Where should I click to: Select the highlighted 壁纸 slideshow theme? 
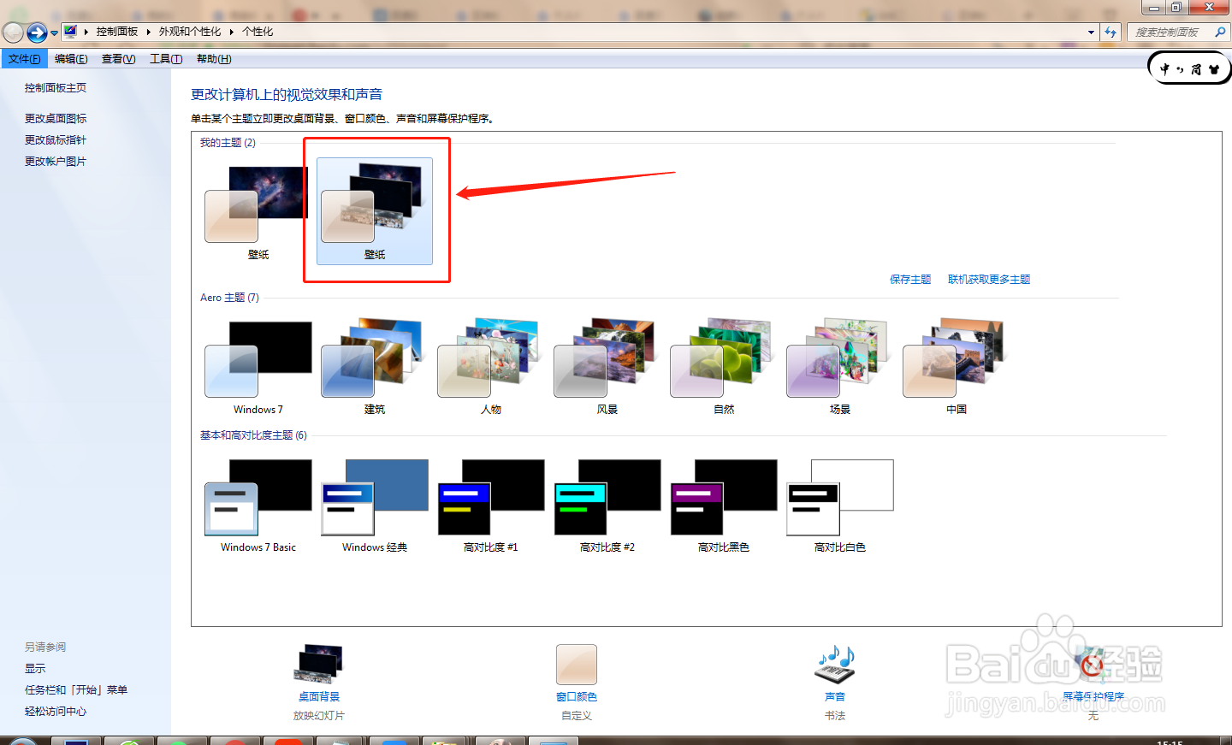tap(375, 211)
